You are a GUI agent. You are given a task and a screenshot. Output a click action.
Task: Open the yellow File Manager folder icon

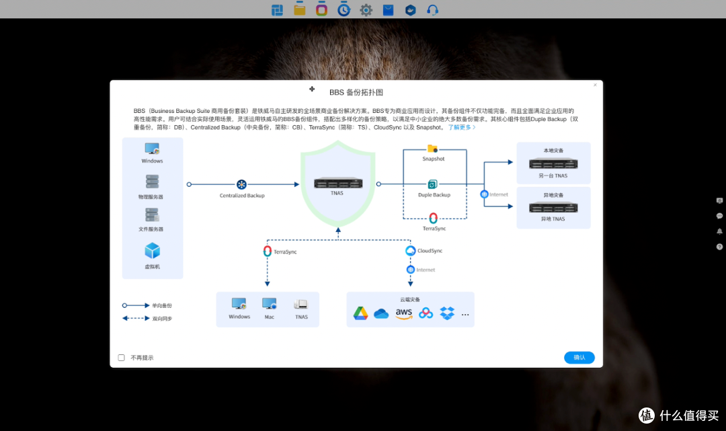[x=300, y=9]
